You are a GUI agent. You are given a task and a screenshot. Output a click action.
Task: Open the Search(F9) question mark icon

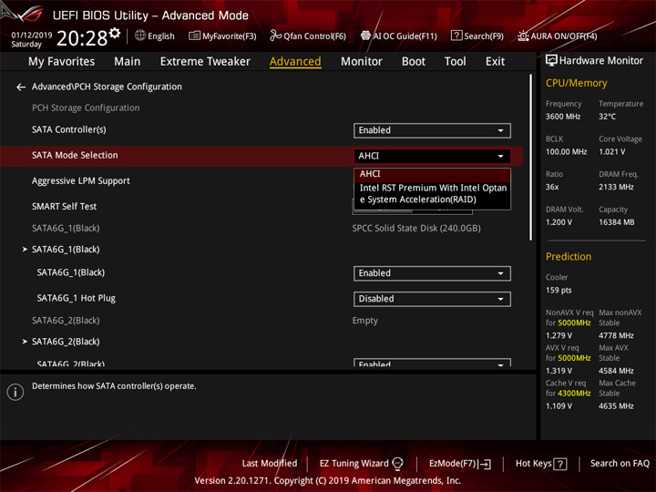pyautogui.click(x=456, y=36)
